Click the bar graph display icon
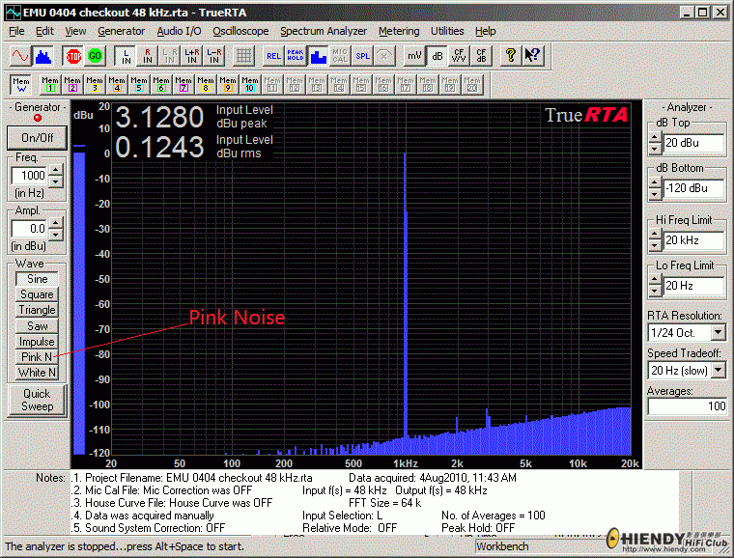 319,56
